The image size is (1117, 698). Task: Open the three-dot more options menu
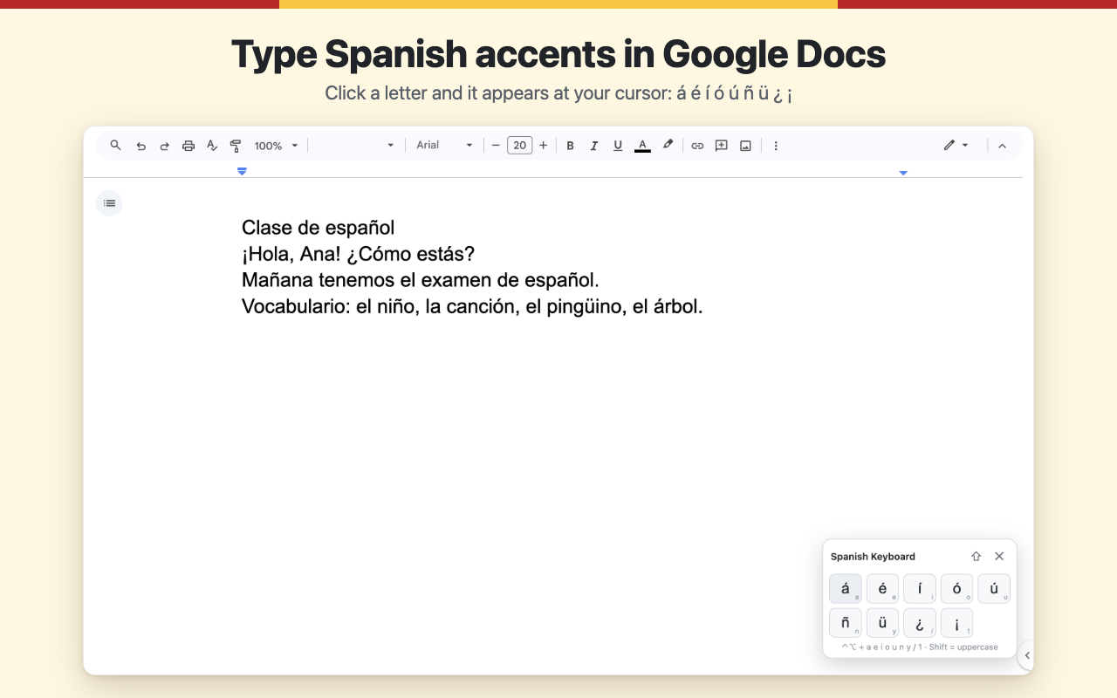[x=776, y=146]
